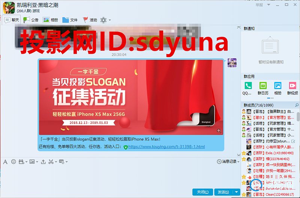The height and width of the screenshot is (198, 300).
Task: Open the 消息记录 dropdown arrow
Action: pos(238,162)
